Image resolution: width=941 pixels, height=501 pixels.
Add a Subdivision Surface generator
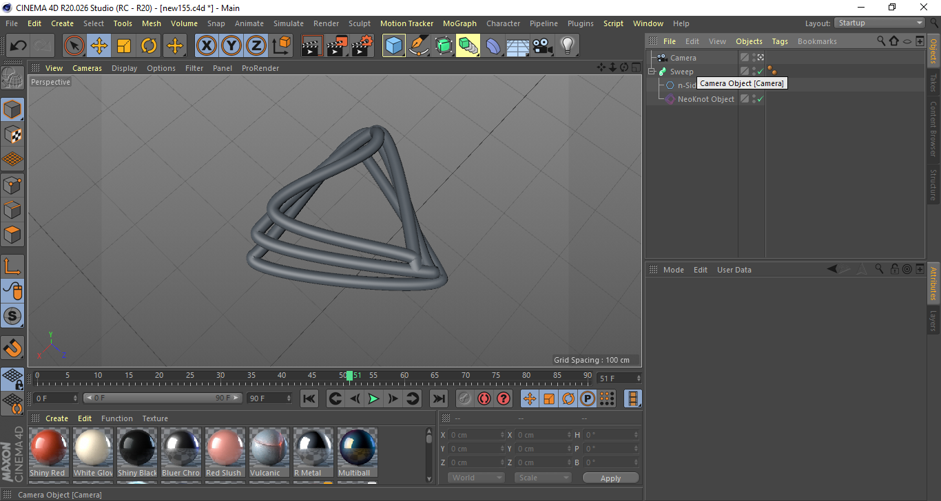point(444,46)
